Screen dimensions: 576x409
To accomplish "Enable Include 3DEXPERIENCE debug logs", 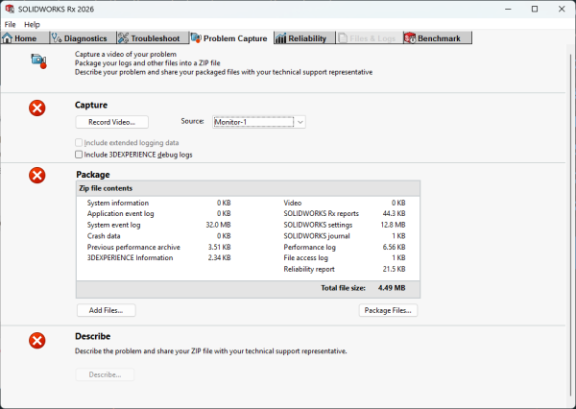I will (x=79, y=155).
